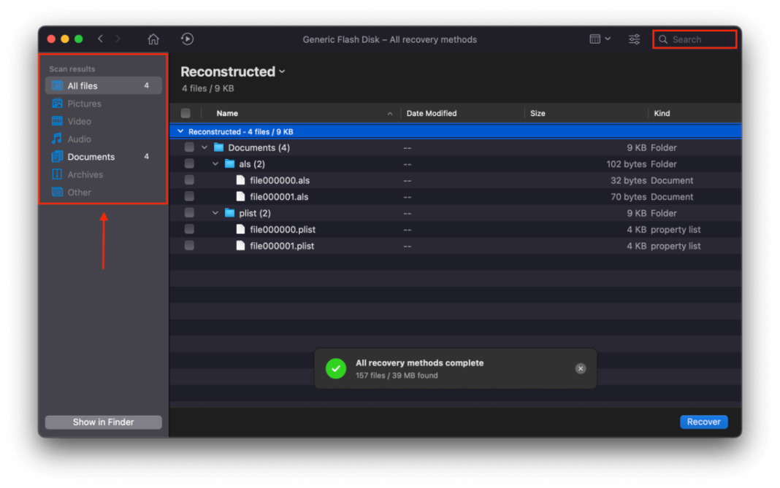Screen dimensions: 780x488
Task: Click the Recover button
Action: [x=703, y=422]
